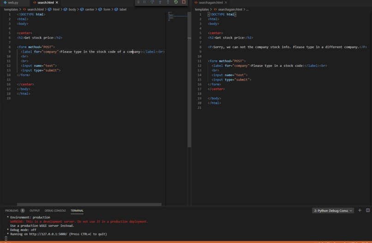Click the 'Sorry, we can not' paragraph line
This screenshot has width=372, height=243.
(287, 47)
